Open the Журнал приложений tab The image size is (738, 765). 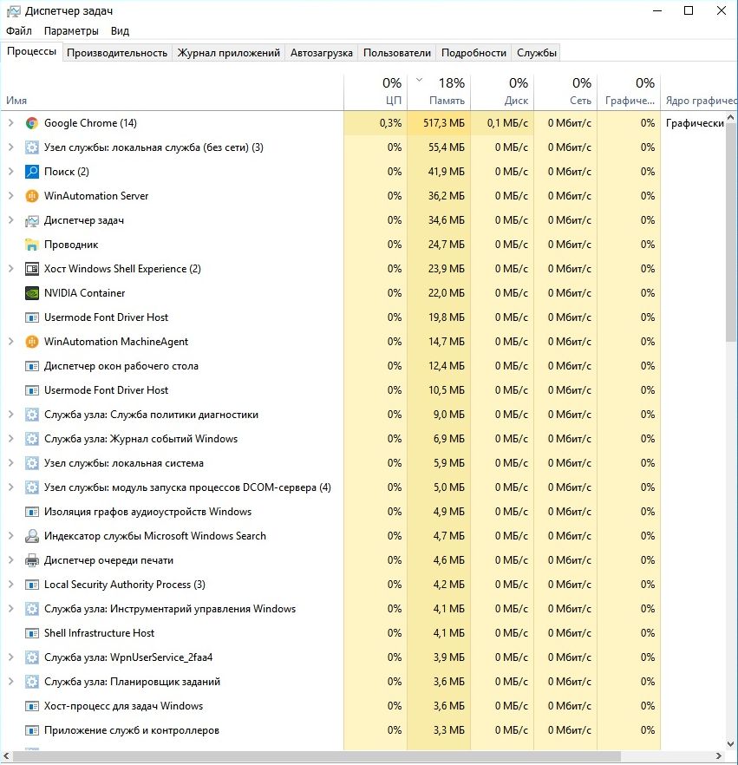229,53
